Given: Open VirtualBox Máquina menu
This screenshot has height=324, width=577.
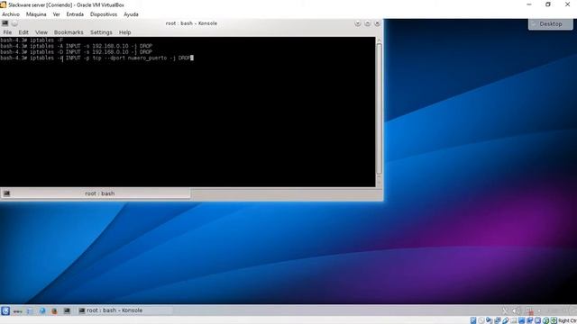Looking at the screenshot, I should point(36,14).
